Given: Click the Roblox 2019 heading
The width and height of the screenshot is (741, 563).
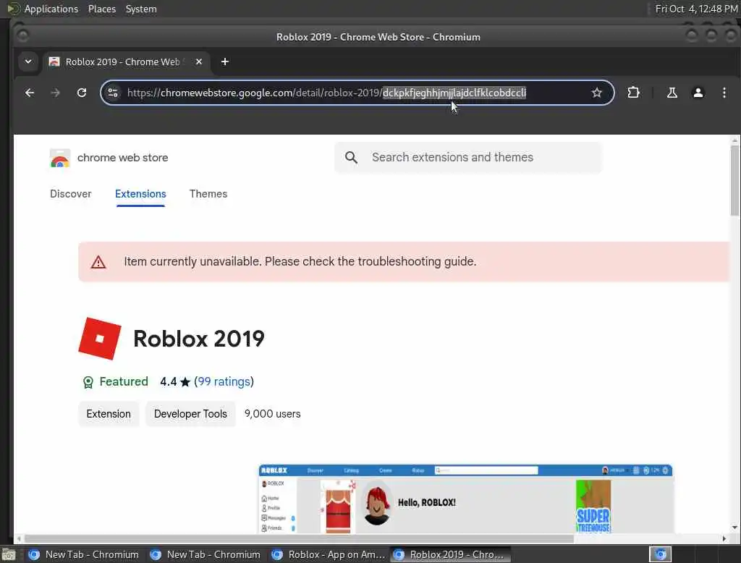Looking at the screenshot, I should coord(199,339).
